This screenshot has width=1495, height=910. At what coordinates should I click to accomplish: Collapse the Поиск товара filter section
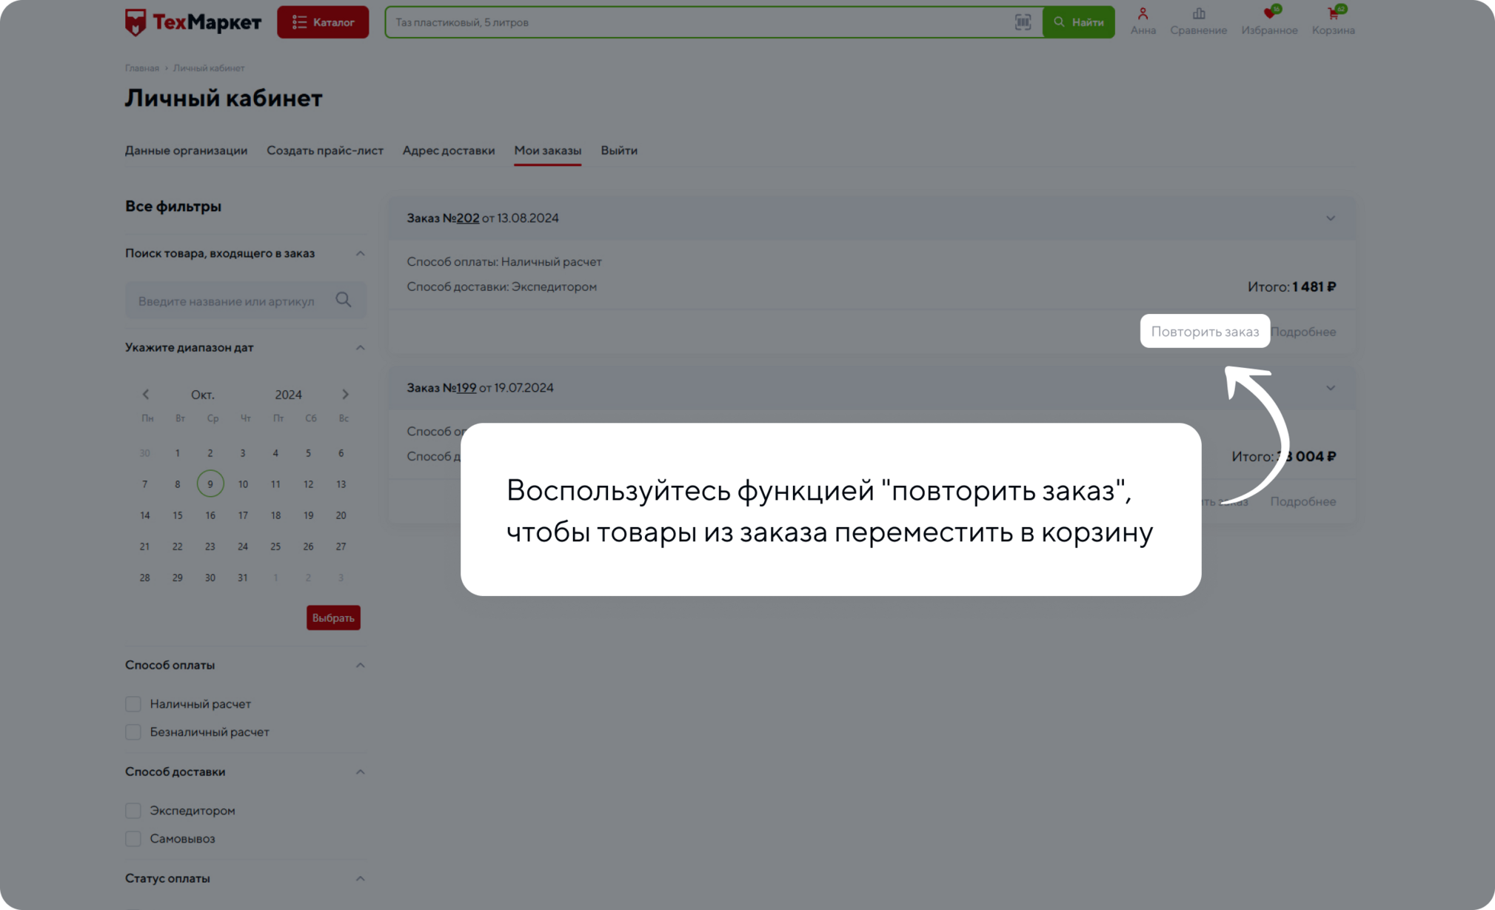(x=360, y=253)
